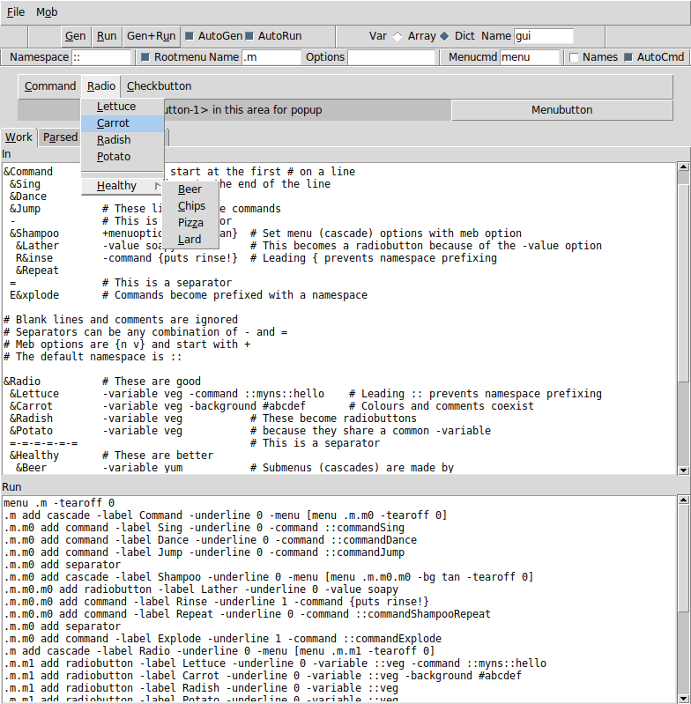Open the Command menu in the menubar
This screenshot has width=691, height=704.
coord(50,86)
